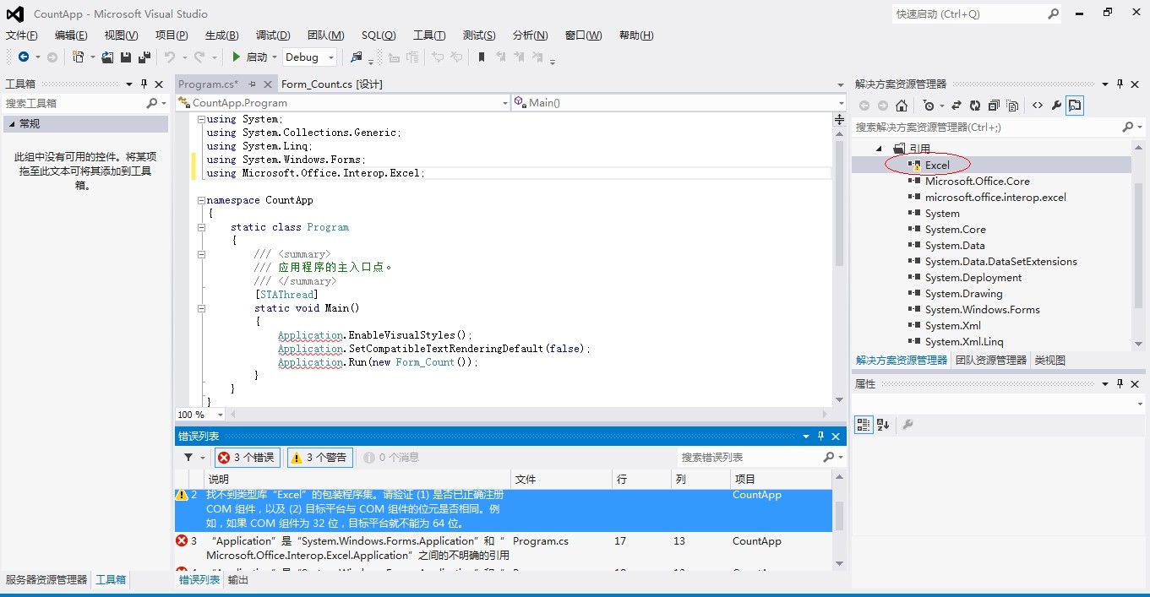Click the Error List filter funnel icon
Screen dimensions: 1150x597
[x=189, y=457]
